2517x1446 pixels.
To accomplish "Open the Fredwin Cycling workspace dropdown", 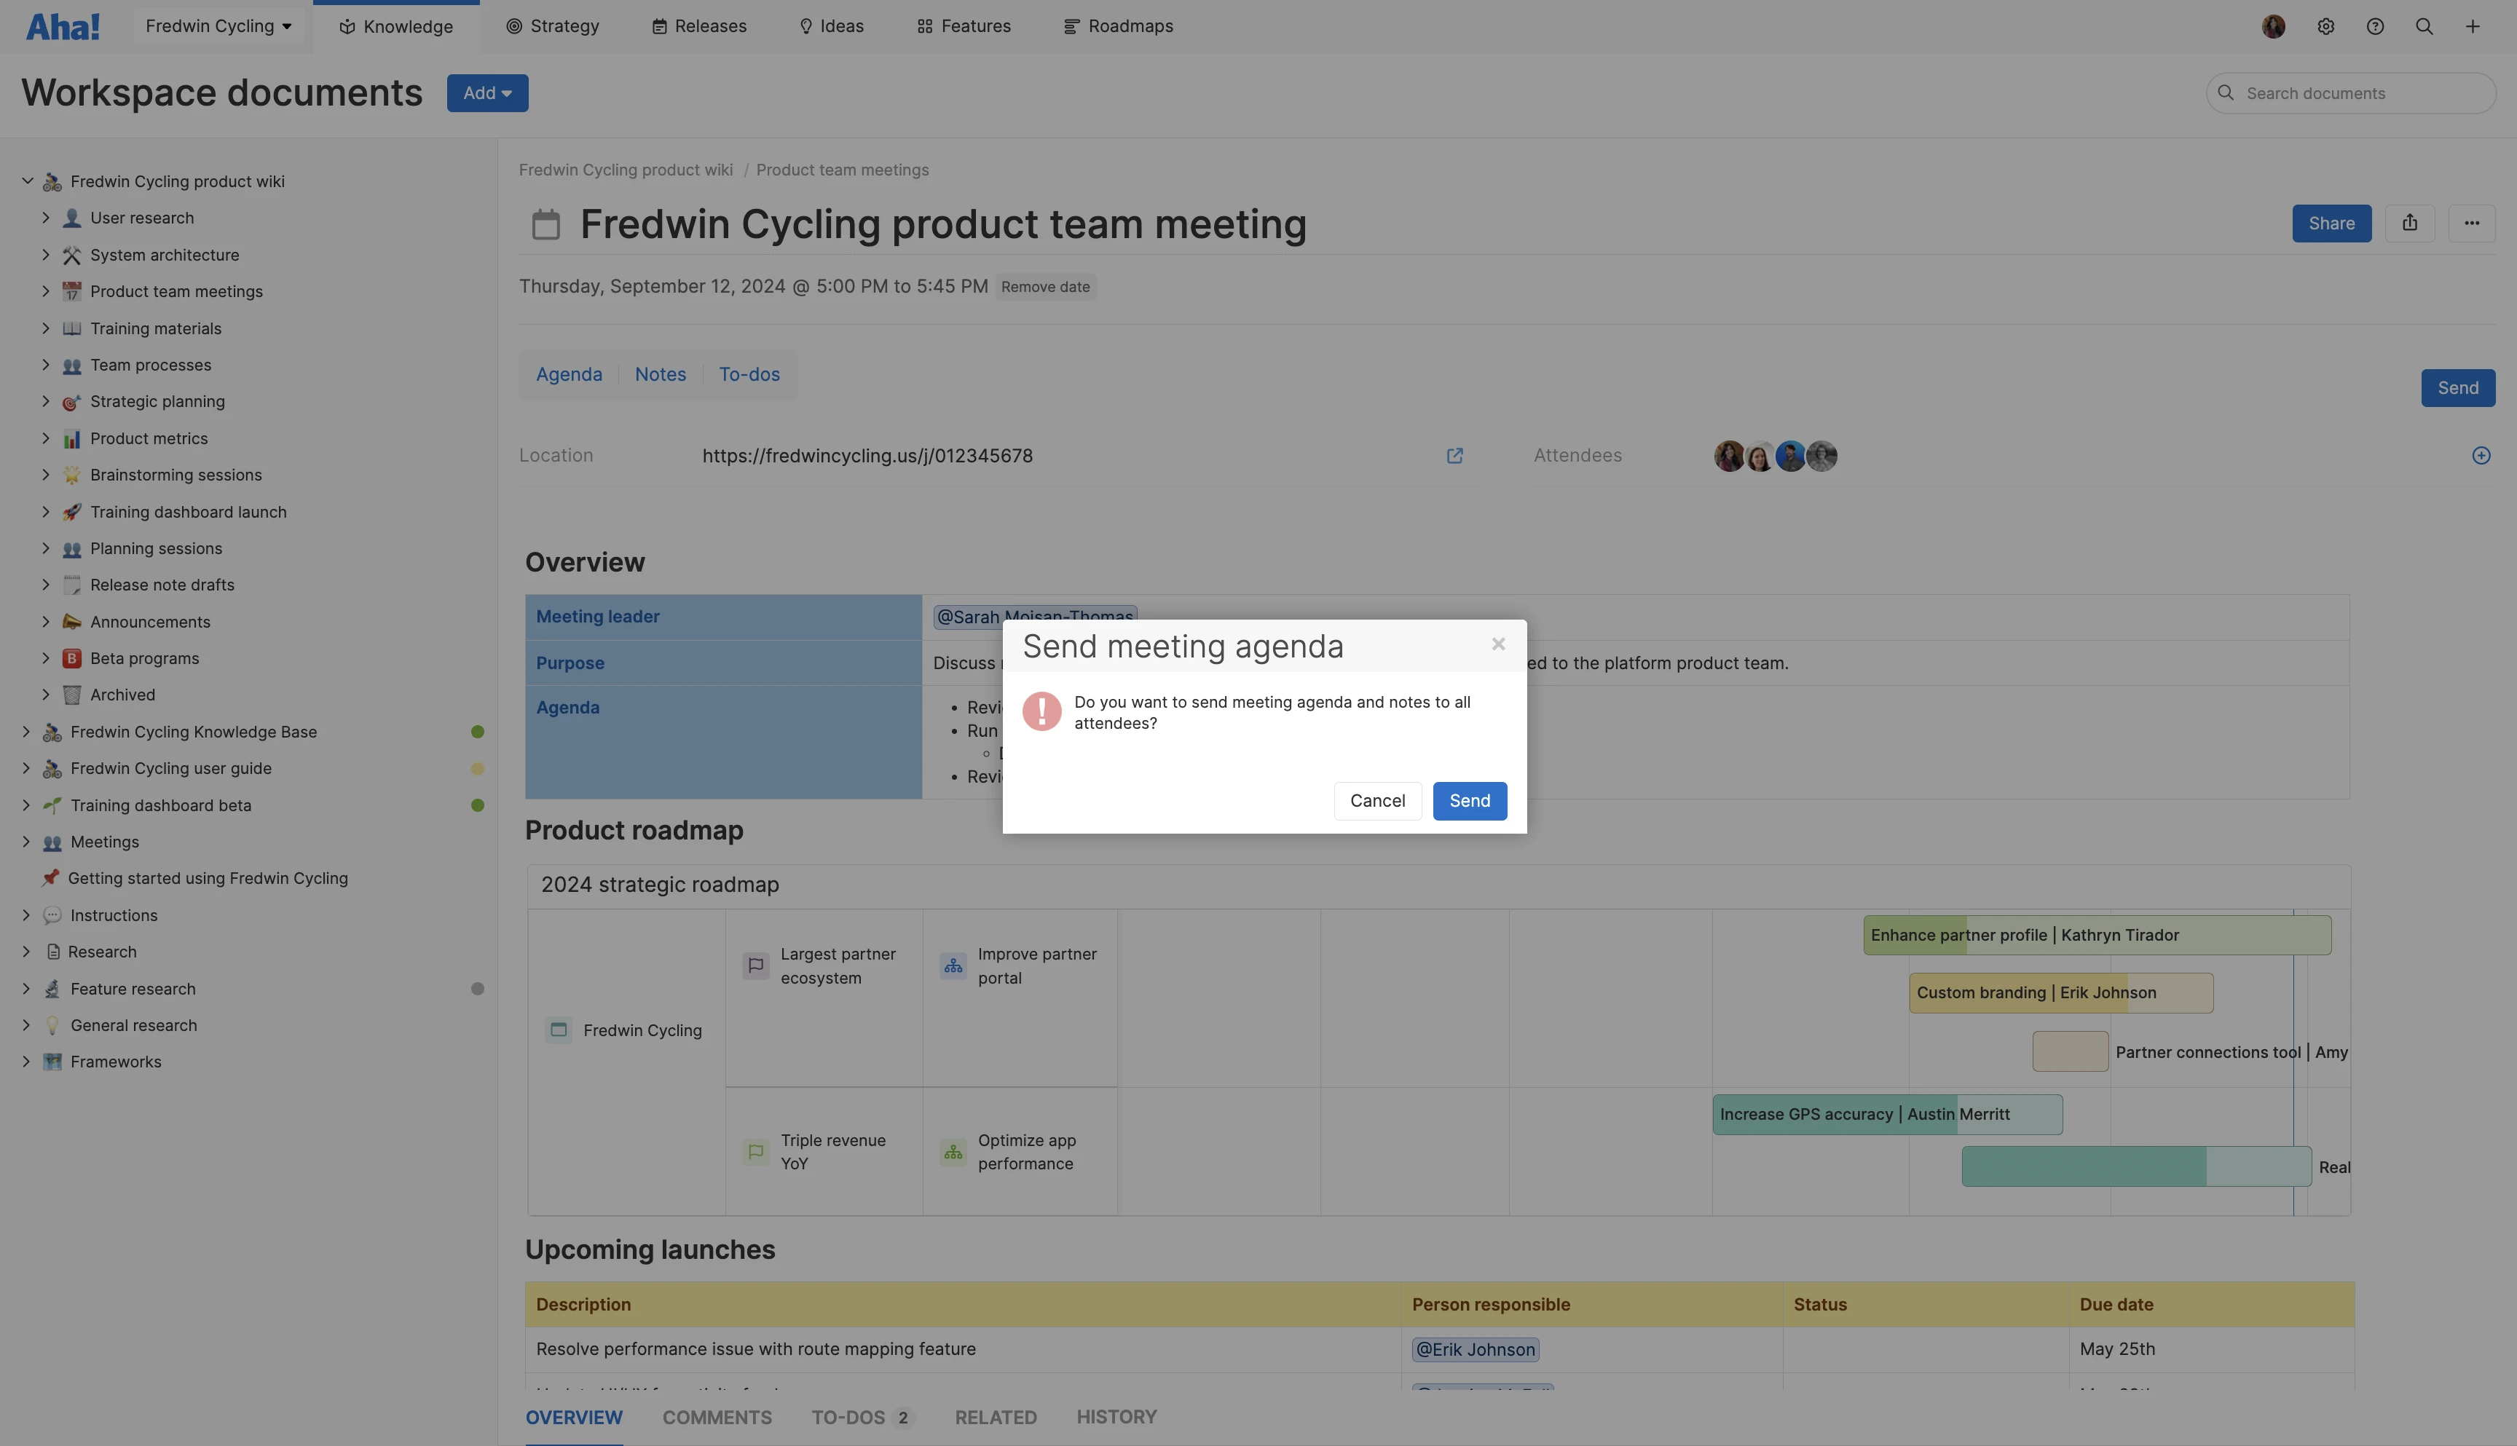I will tap(218, 27).
